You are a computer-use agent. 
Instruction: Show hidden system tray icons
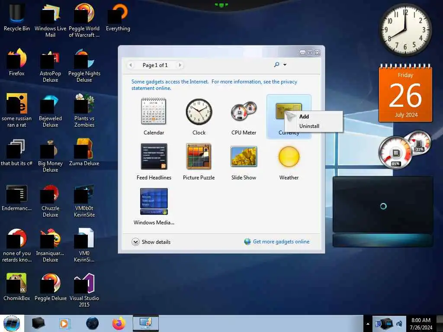[368, 324]
